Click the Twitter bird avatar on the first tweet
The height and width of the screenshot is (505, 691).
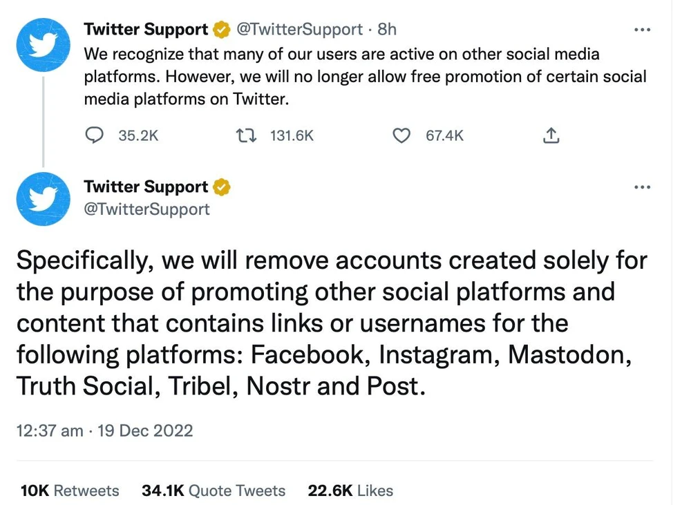(43, 44)
